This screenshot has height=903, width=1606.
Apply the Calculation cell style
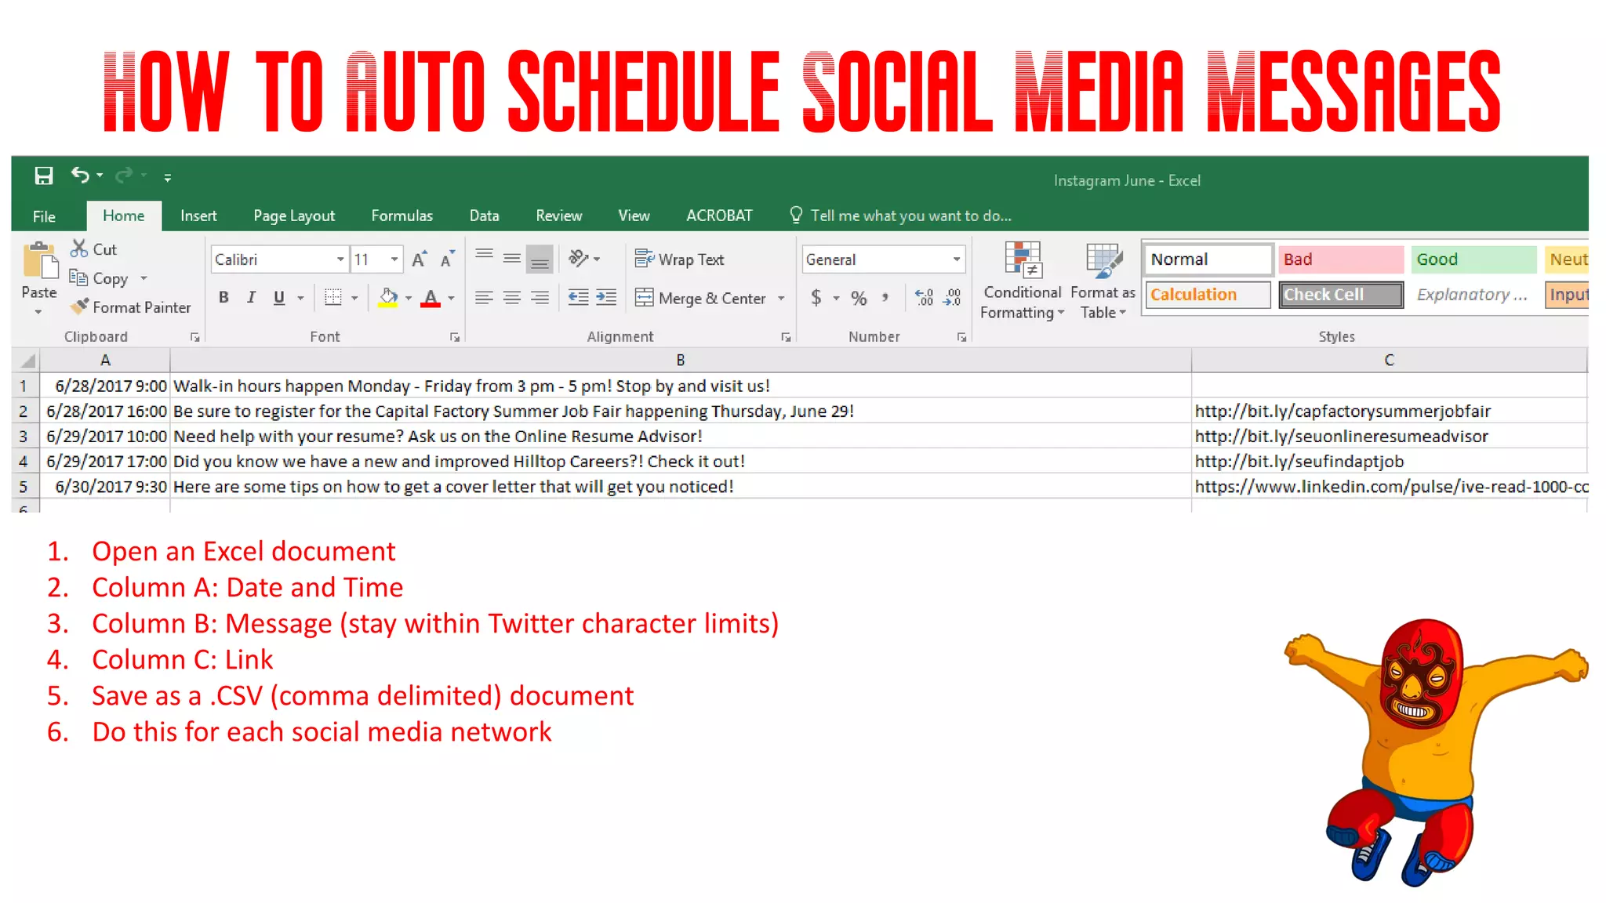(x=1208, y=295)
